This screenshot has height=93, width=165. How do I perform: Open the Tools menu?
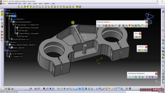click(40, 4)
